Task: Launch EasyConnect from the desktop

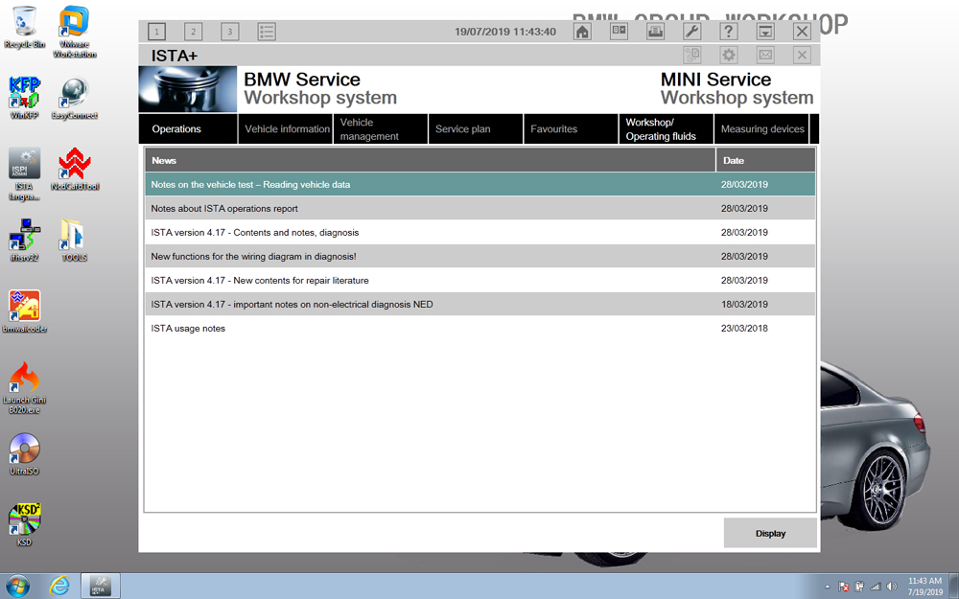Action: (75, 98)
